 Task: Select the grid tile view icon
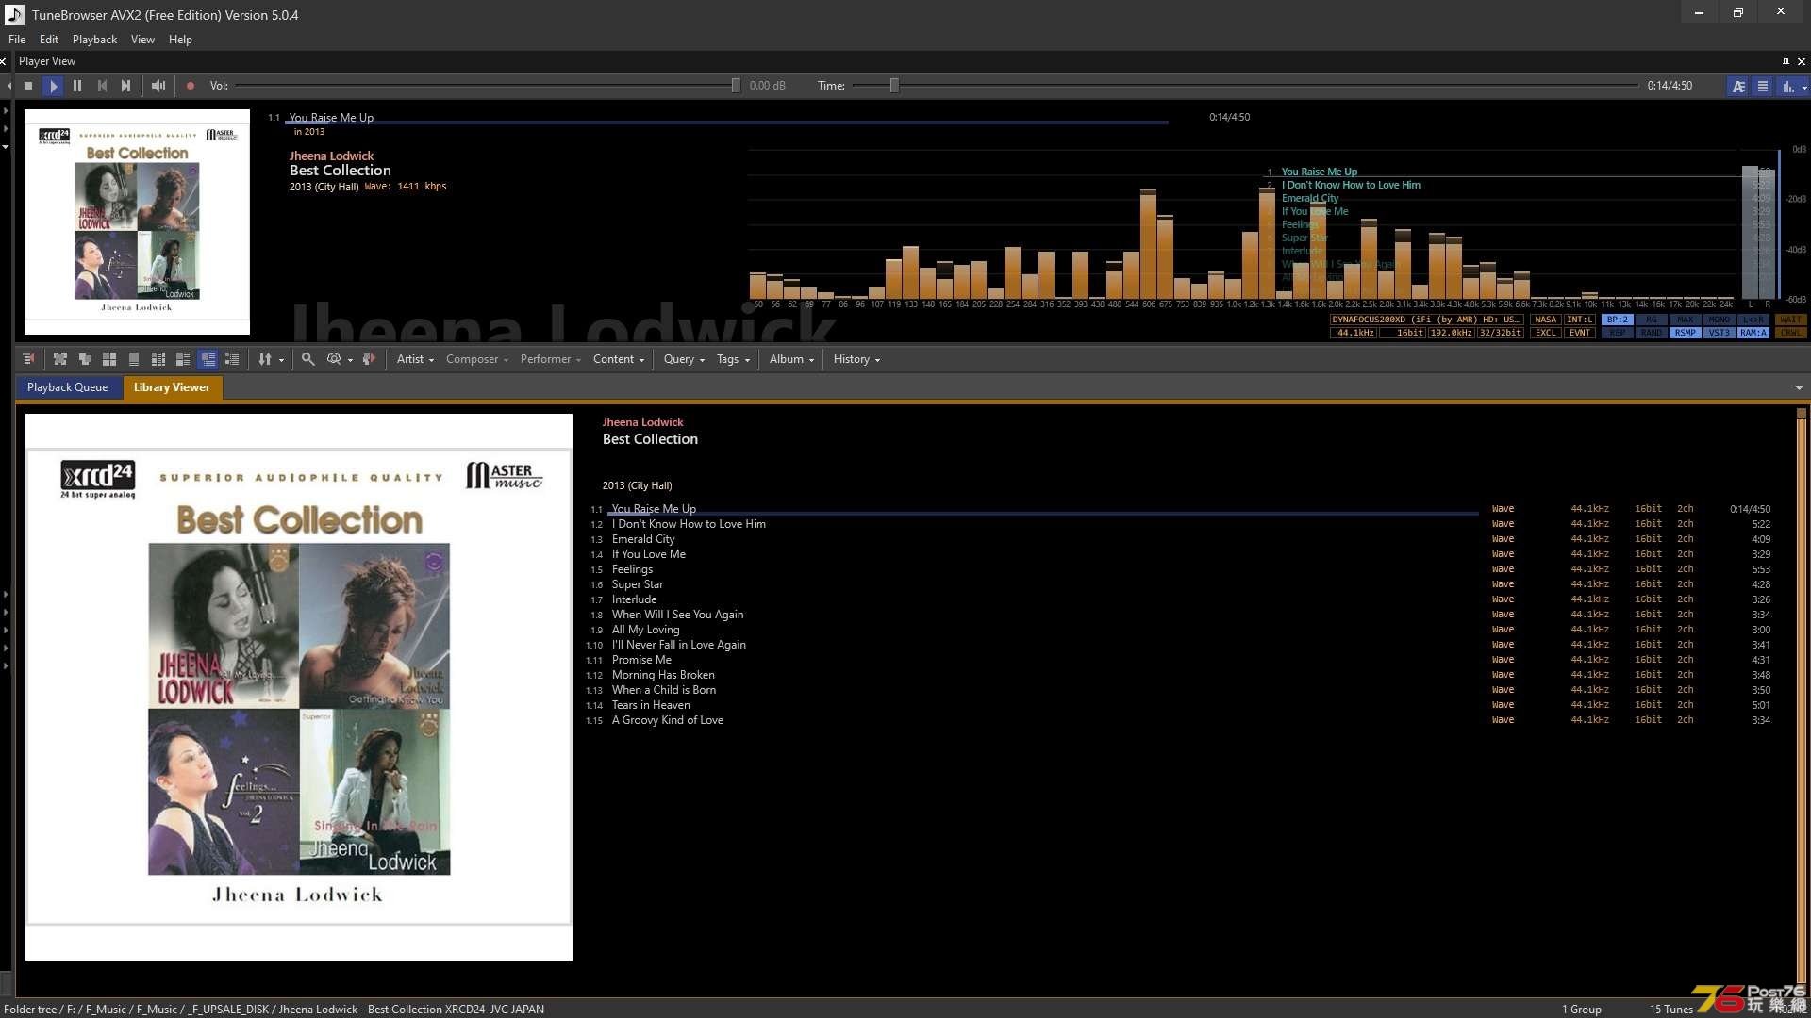[x=109, y=359]
